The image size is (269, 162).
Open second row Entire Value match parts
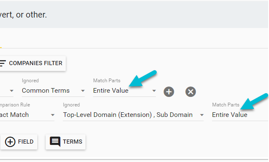[240, 115]
